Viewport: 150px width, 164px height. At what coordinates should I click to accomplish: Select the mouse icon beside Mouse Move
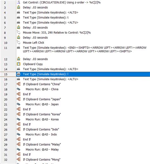coord(19,32)
